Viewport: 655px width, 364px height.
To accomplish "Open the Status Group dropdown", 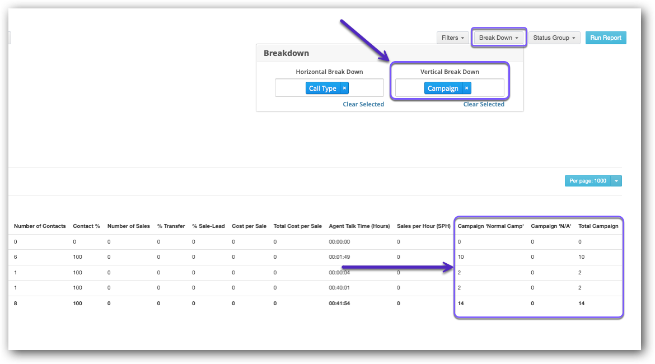I will 554,38.
